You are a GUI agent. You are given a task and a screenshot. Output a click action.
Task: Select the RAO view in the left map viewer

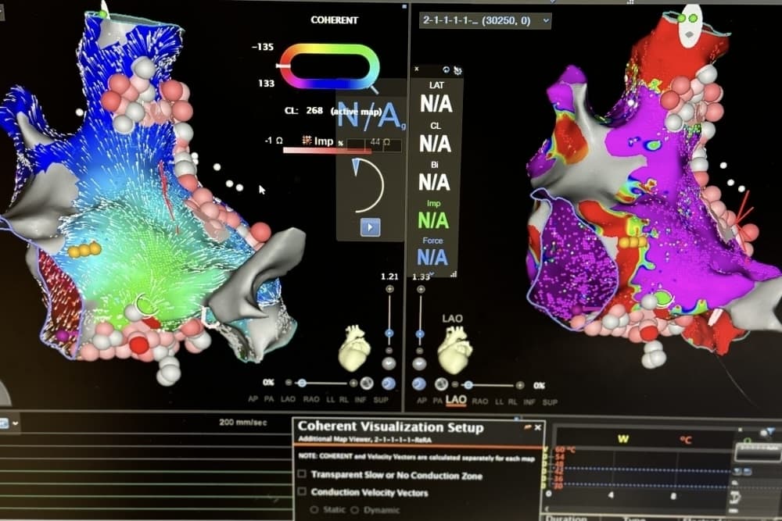pos(310,399)
